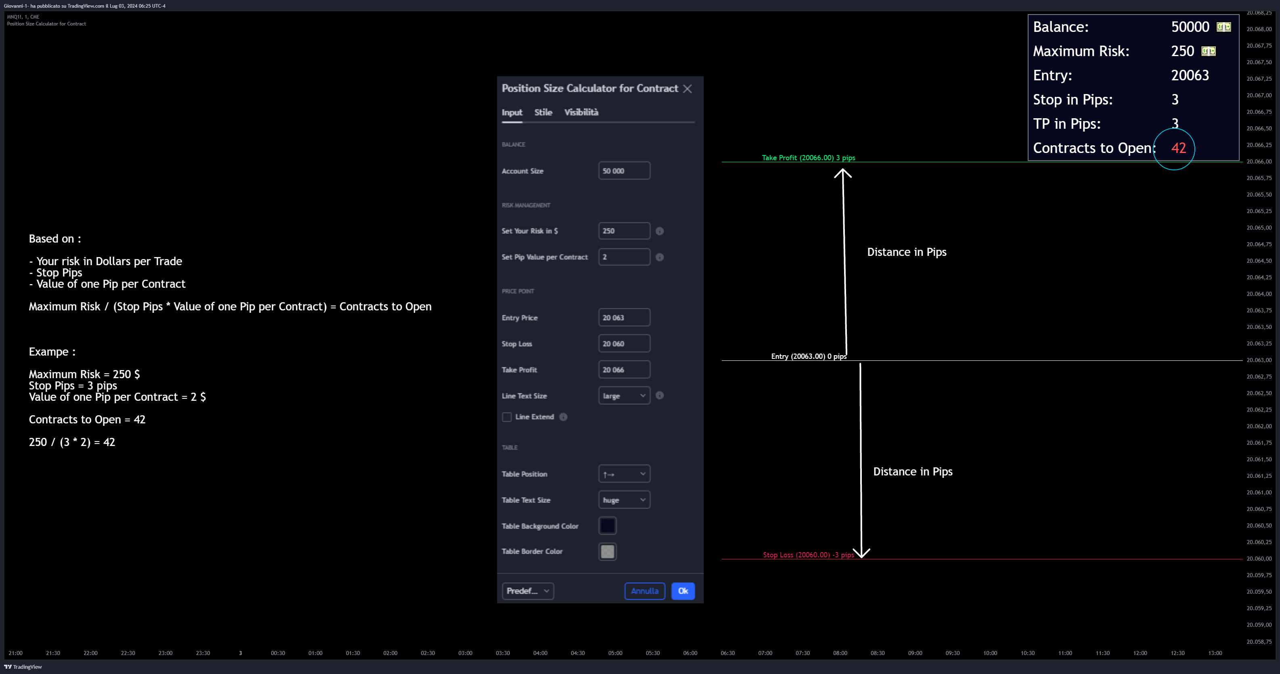
Task: Enable the Line Extend checkbox
Action: pyautogui.click(x=507, y=417)
